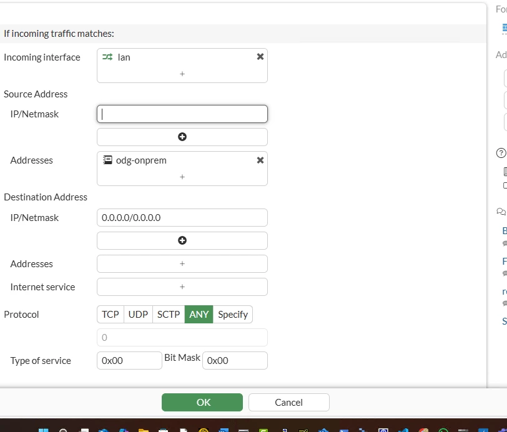Add another source IP/Netmask entry
This screenshot has height=432, width=507.
(182, 137)
